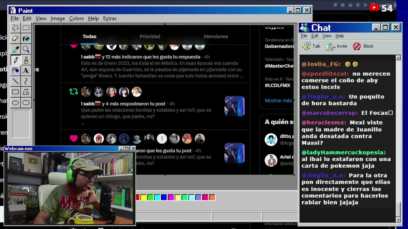Click the browser shield blocker icon
408x229 pixels.
[358, 5]
